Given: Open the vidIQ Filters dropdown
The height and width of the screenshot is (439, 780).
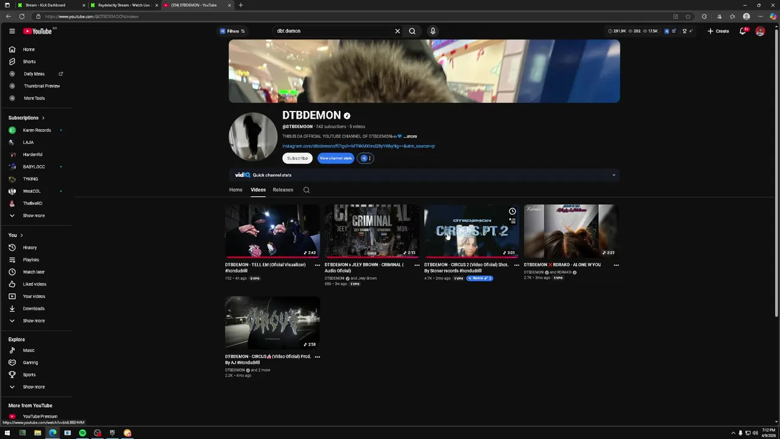Looking at the screenshot, I should [232, 31].
